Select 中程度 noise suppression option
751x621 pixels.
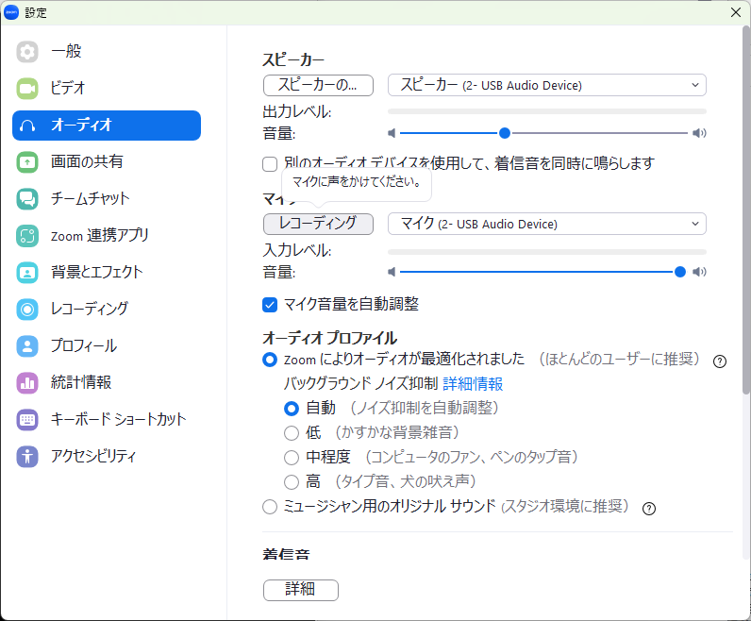(292, 458)
